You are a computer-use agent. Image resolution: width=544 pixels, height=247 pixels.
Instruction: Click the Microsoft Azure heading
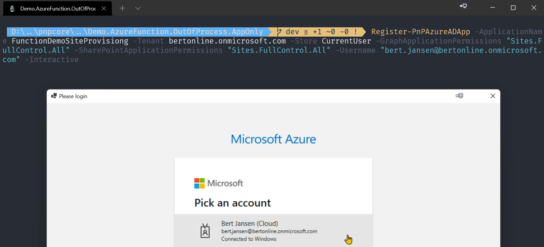(x=273, y=139)
